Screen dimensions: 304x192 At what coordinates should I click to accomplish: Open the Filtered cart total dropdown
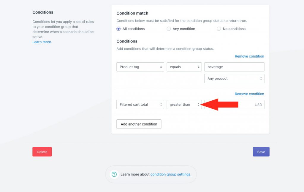click(x=140, y=104)
